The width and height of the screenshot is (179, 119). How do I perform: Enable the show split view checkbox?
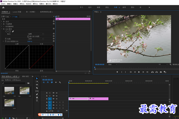[x=28, y=36]
